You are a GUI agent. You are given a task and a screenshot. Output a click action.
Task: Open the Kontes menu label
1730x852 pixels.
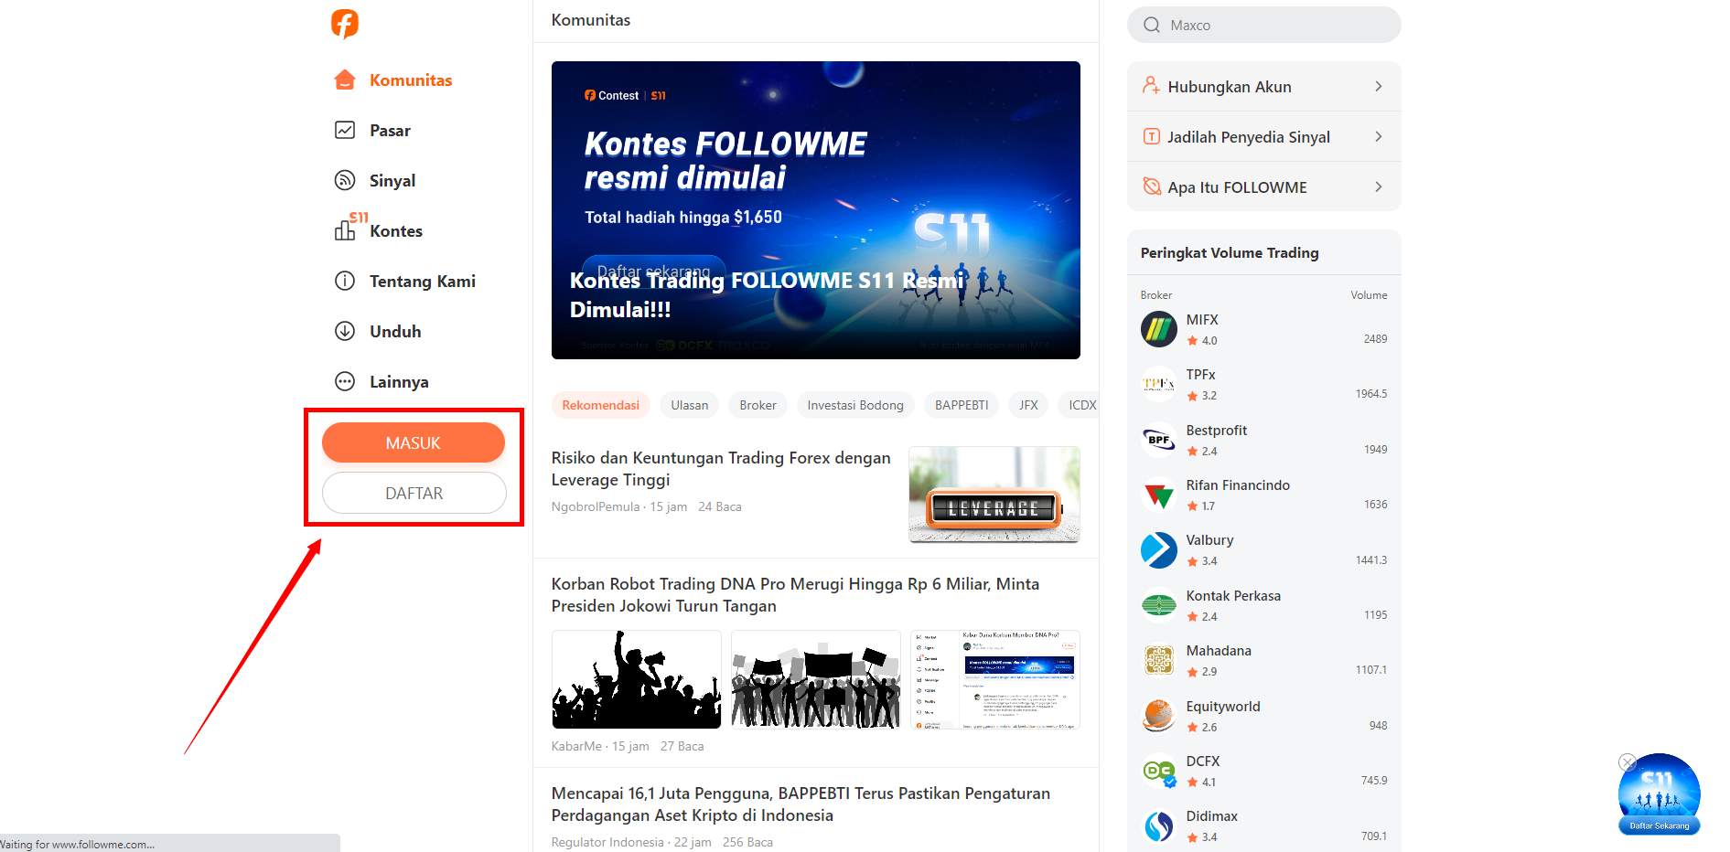[x=396, y=230]
